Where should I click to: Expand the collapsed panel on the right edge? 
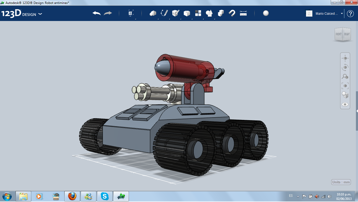pos(357,111)
